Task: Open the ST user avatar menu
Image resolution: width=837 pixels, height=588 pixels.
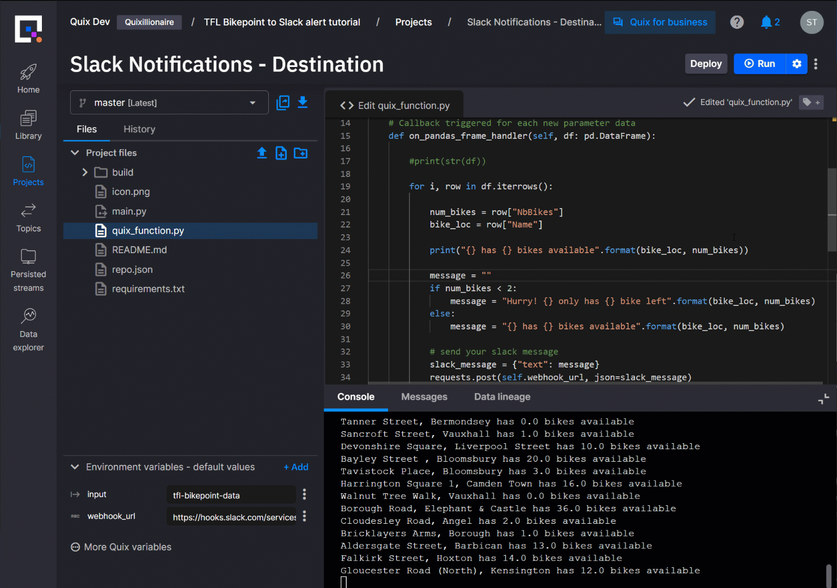Action: [811, 22]
